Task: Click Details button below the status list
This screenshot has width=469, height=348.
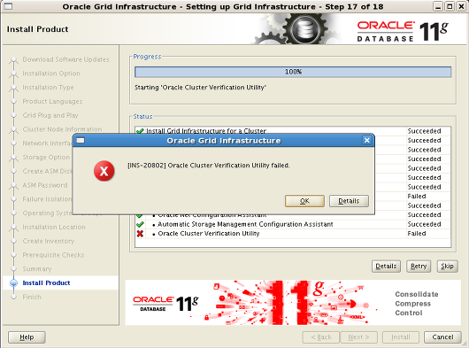Action: coord(386,266)
